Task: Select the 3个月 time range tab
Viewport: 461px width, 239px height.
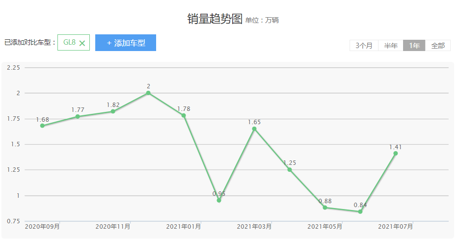Action: (x=364, y=46)
